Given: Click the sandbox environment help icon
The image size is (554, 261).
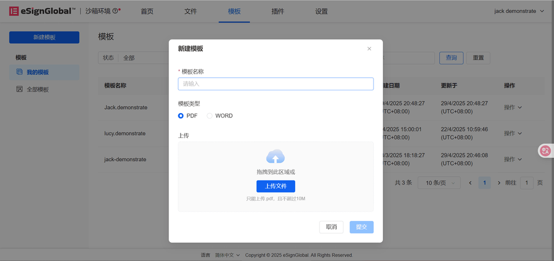Looking at the screenshot, I should [115, 11].
